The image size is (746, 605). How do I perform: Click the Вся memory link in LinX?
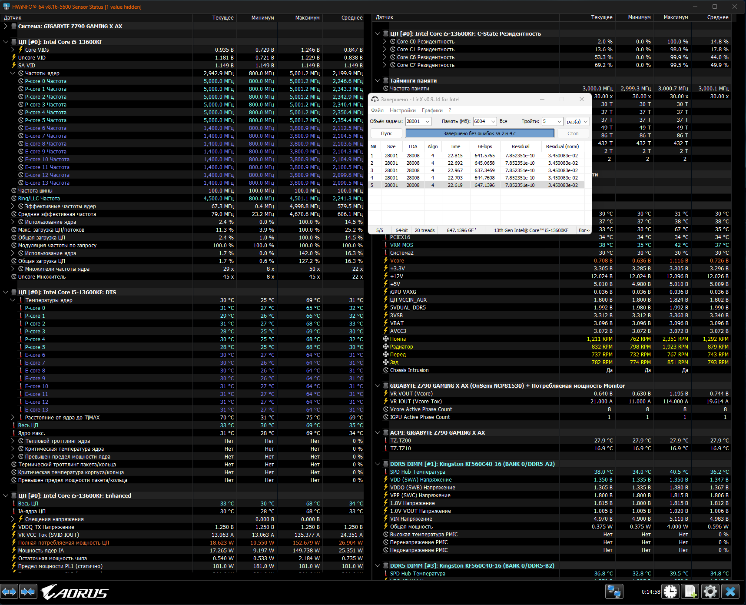coord(504,121)
